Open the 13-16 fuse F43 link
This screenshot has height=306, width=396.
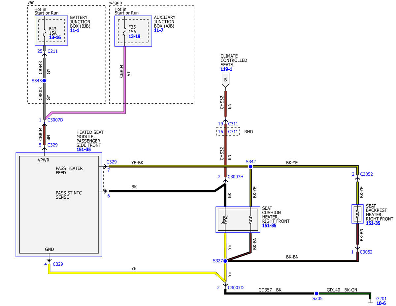(55, 37)
